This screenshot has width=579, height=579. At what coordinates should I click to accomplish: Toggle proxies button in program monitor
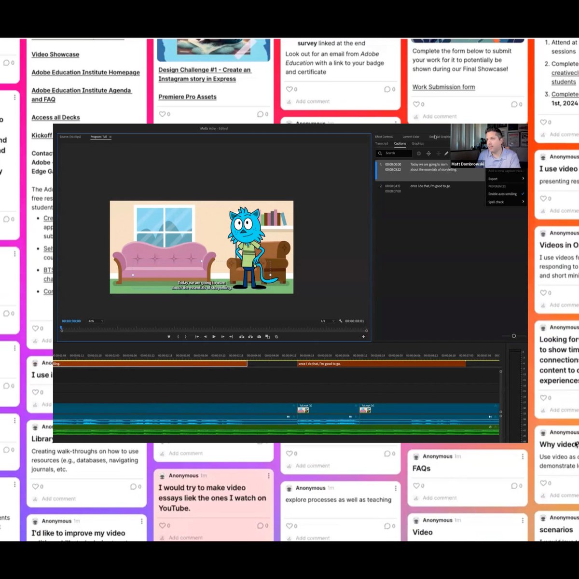tap(276, 337)
